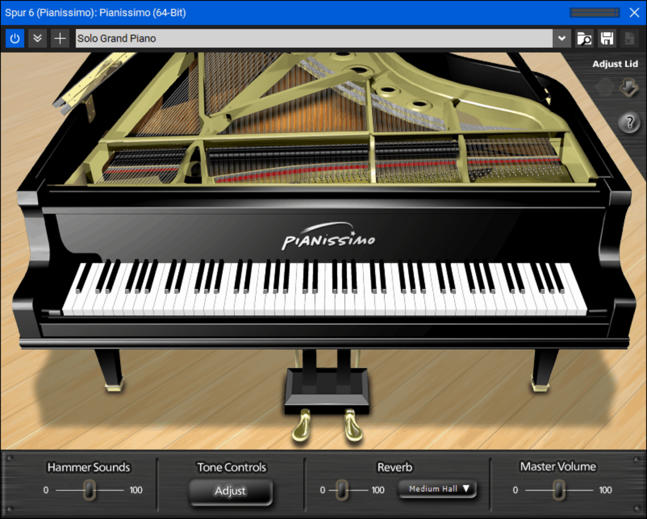Open the help question mark icon
Image resolution: width=647 pixels, height=519 pixels.
[629, 123]
